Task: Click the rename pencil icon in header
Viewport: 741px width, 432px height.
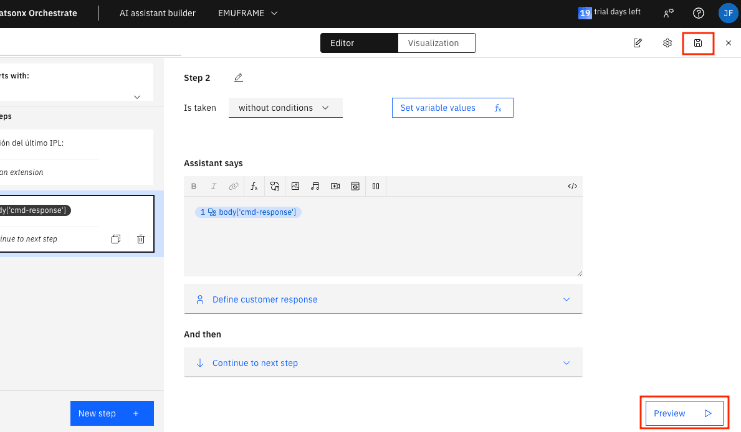Action: pos(638,43)
